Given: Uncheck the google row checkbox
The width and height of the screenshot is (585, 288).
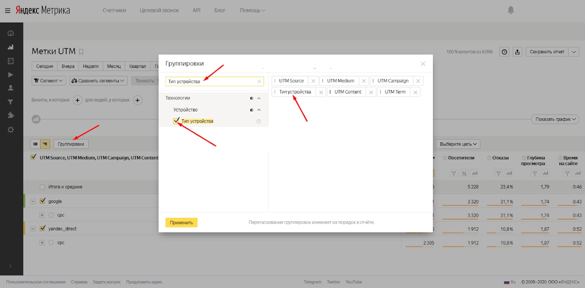Looking at the screenshot, I should point(42,201).
